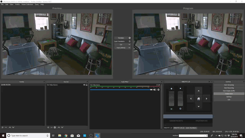The height and width of the screenshot is (138, 245).
Task: Pan camera right with the PTZ right arrow
Action: point(206,99)
